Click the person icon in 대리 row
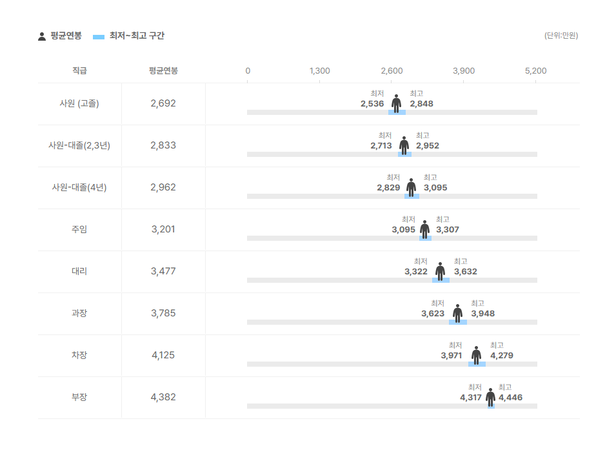Image resolution: width=616 pixels, height=450 pixels. pyautogui.click(x=440, y=272)
